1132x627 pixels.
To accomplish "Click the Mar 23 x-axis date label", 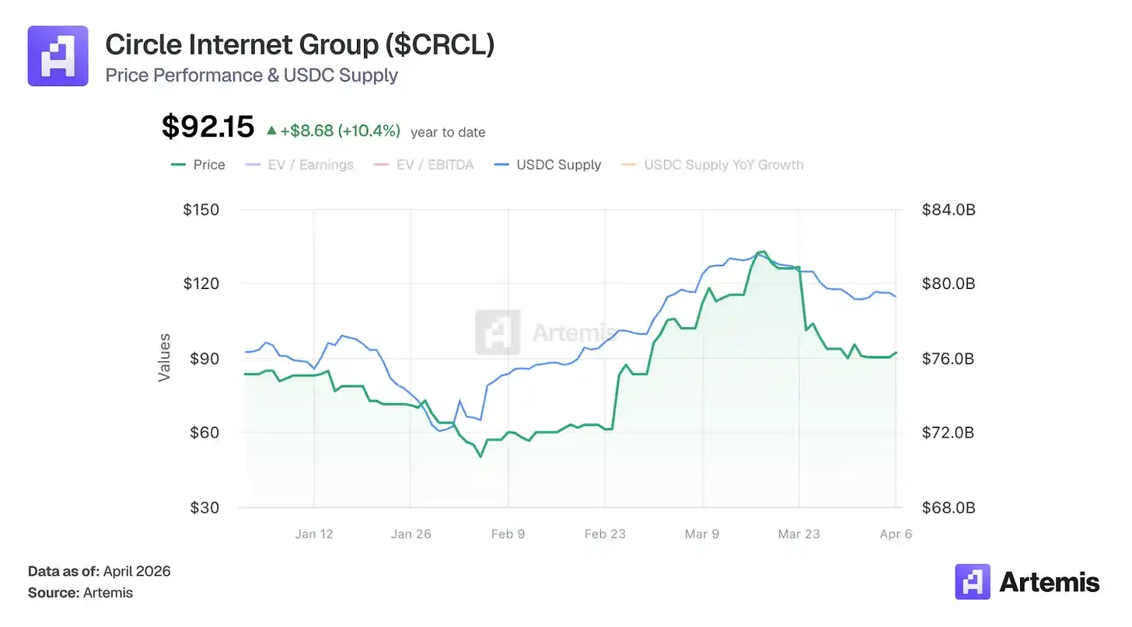I will 799,534.
